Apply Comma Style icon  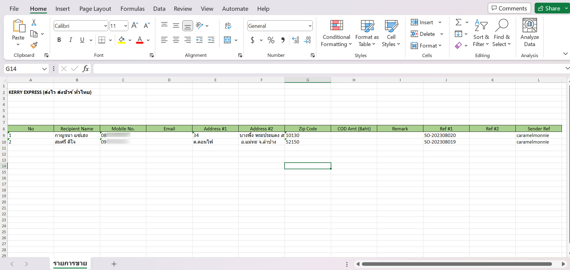click(x=283, y=40)
